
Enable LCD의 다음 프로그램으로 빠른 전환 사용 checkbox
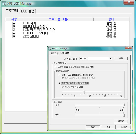pyautogui.click(x=56, y=67)
